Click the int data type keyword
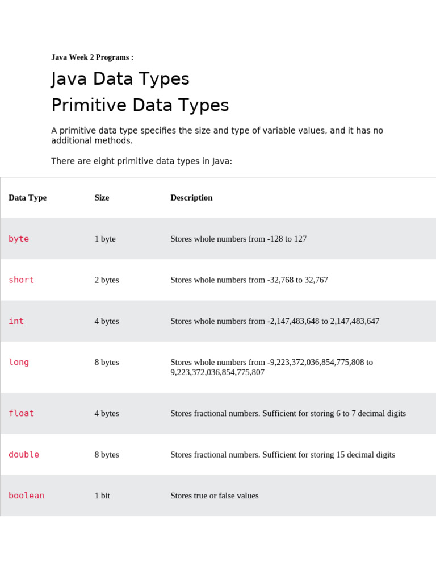The image size is (436, 582). (x=16, y=321)
